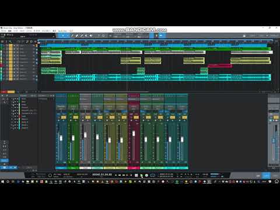Open the Studio One menu
The width and height of the screenshot is (280, 210).
[63, 31]
